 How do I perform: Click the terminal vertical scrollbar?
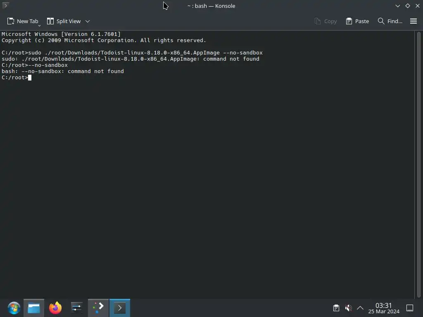coord(419,164)
